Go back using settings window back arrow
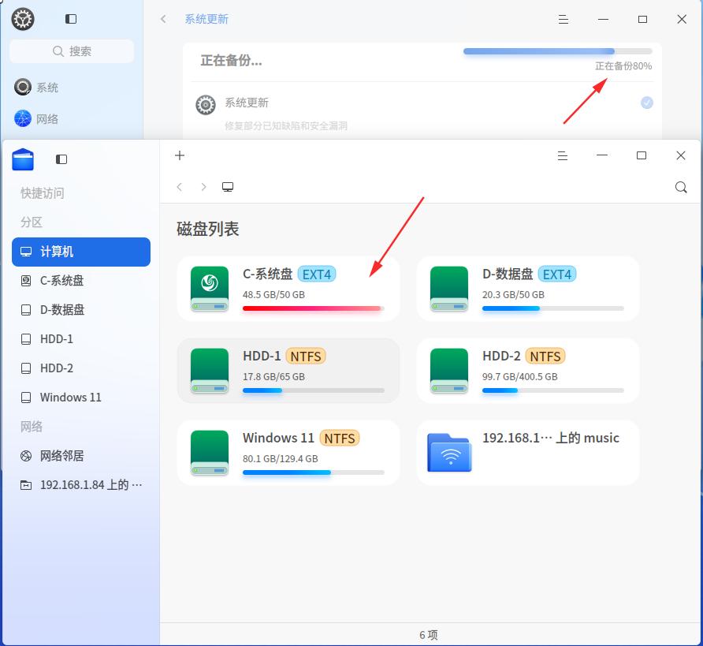Screen dimensions: 703x646 click(164, 19)
